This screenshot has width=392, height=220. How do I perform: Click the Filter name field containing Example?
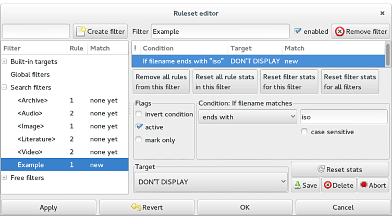[220, 31]
